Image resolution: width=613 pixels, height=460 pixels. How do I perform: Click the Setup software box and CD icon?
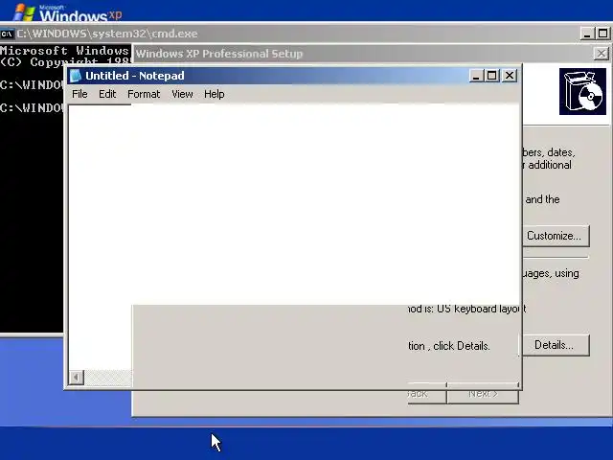582,92
